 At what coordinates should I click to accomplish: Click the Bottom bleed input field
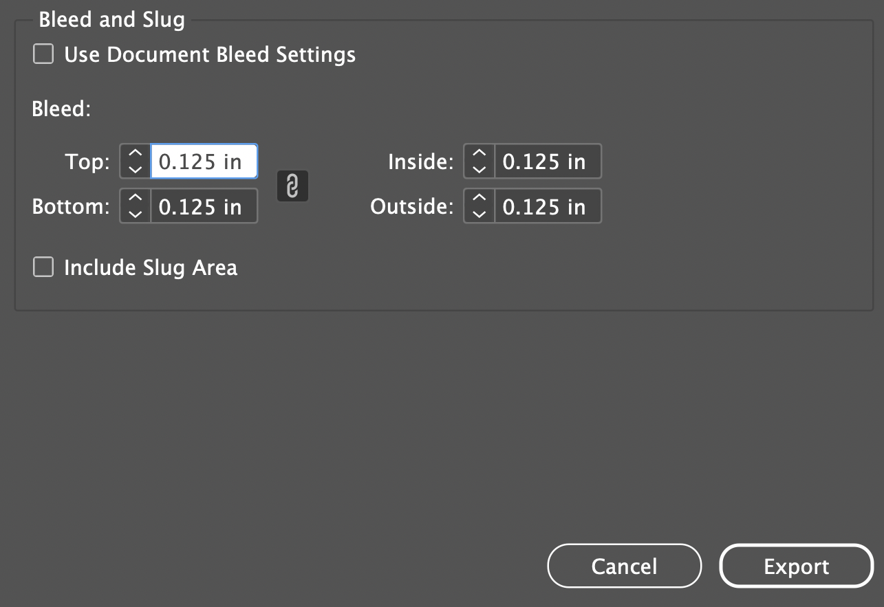tap(204, 206)
